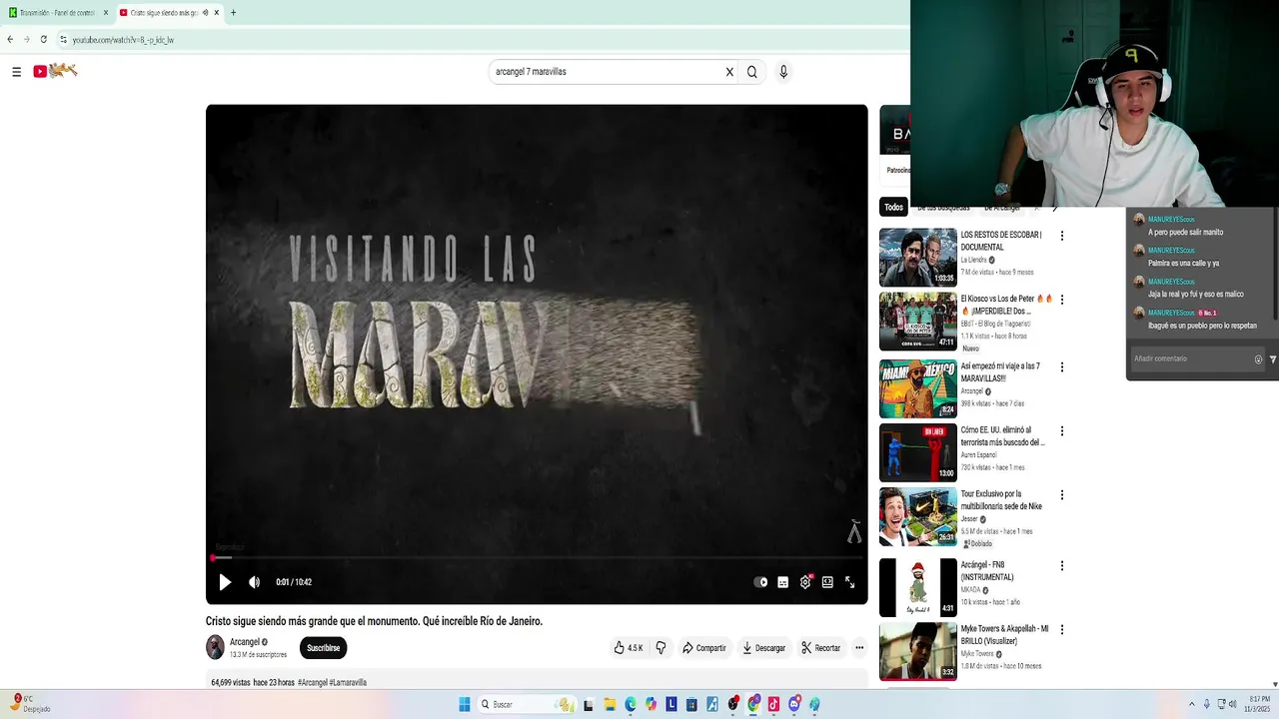Open Tour Exclusivo sede de Nike thumbnail
This screenshot has width=1279, height=719.
(x=918, y=516)
